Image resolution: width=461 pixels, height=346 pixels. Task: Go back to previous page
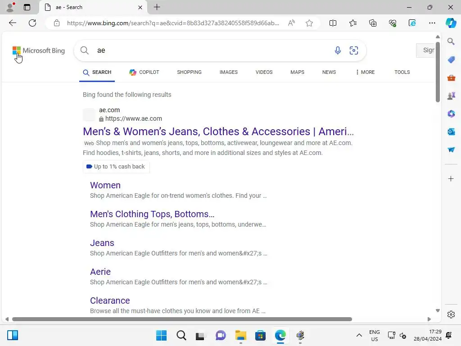tap(12, 23)
